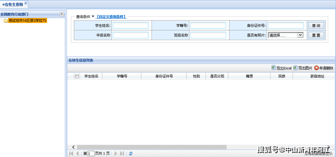Select the 在校生查询 tab
The width and height of the screenshot is (336, 157).
pyautogui.click(x=12, y=4)
